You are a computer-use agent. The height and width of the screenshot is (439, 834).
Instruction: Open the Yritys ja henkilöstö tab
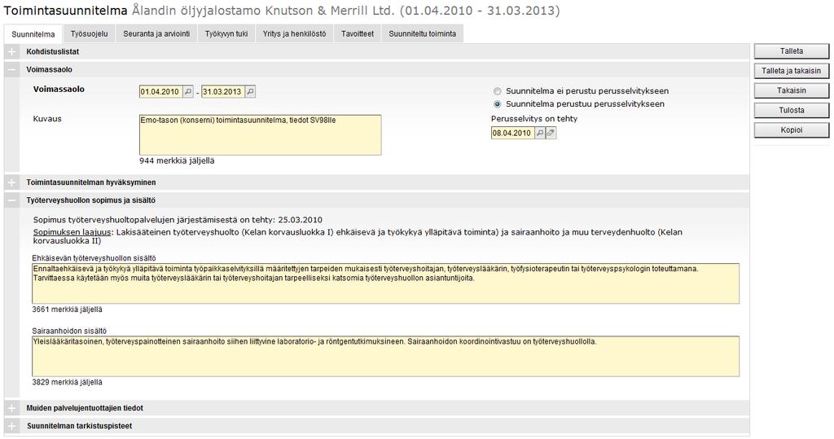(294, 33)
